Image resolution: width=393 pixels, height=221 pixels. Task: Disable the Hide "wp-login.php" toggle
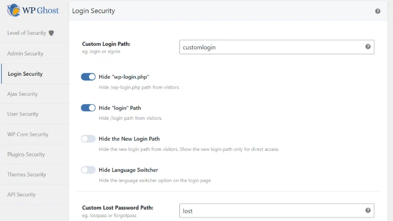[88, 77]
